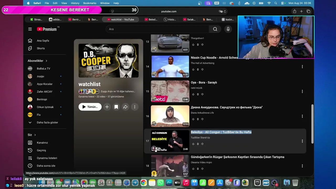Downvote the Belediye - Ali Congun video
This screenshot has height=189, width=336.
point(202,144)
